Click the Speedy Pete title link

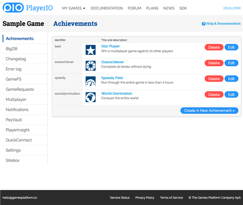click(112, 78)
